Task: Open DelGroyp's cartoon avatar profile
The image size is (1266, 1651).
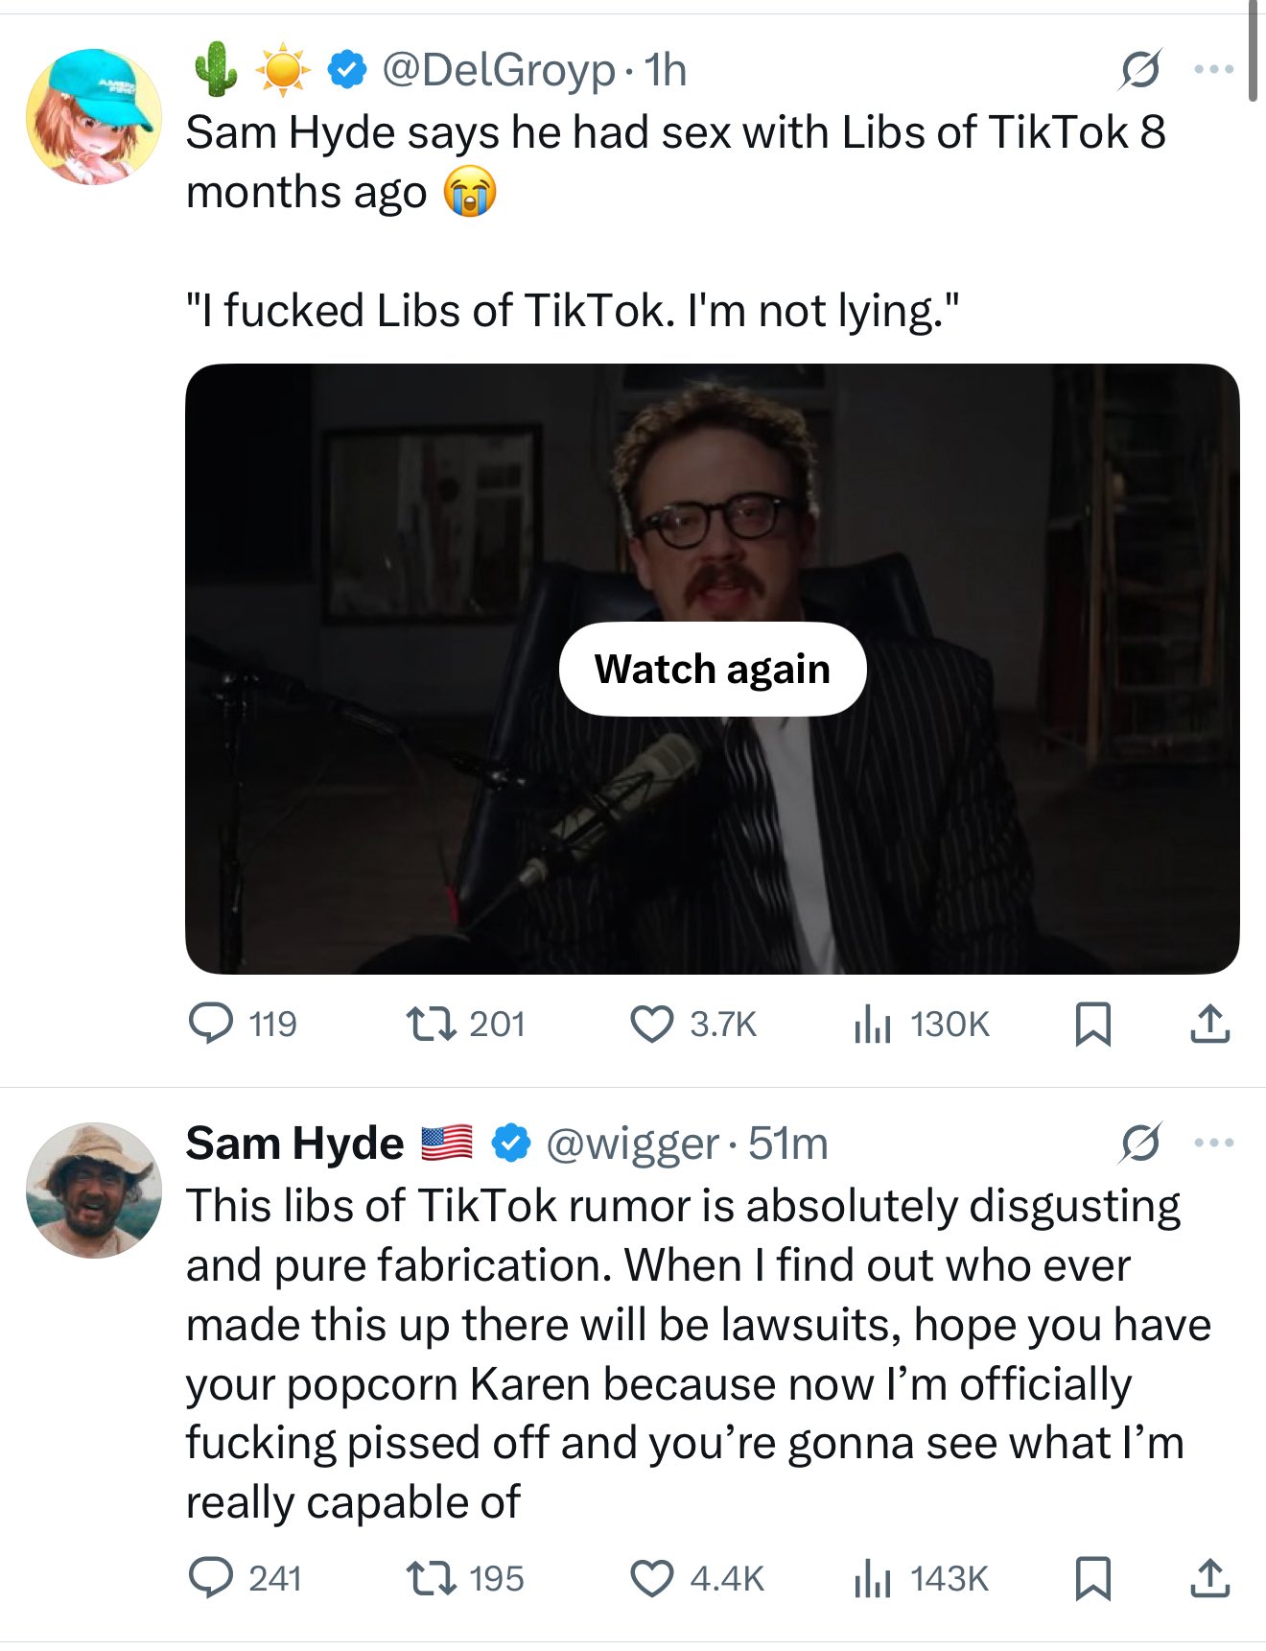Action: tap(93, 117)
